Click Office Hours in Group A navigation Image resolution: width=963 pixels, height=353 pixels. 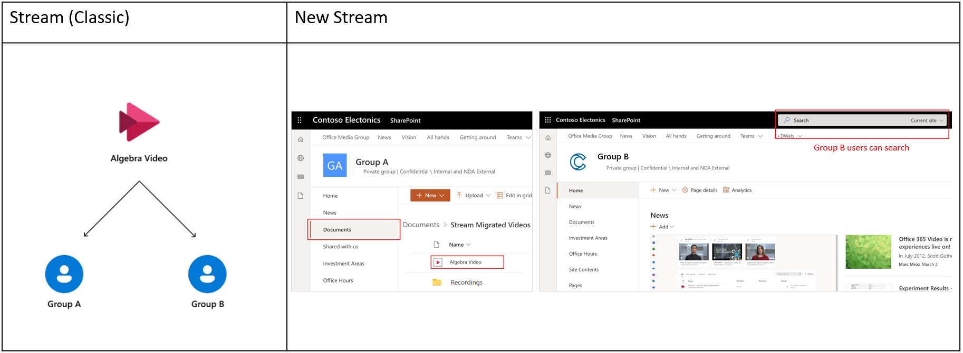point(338,280)
